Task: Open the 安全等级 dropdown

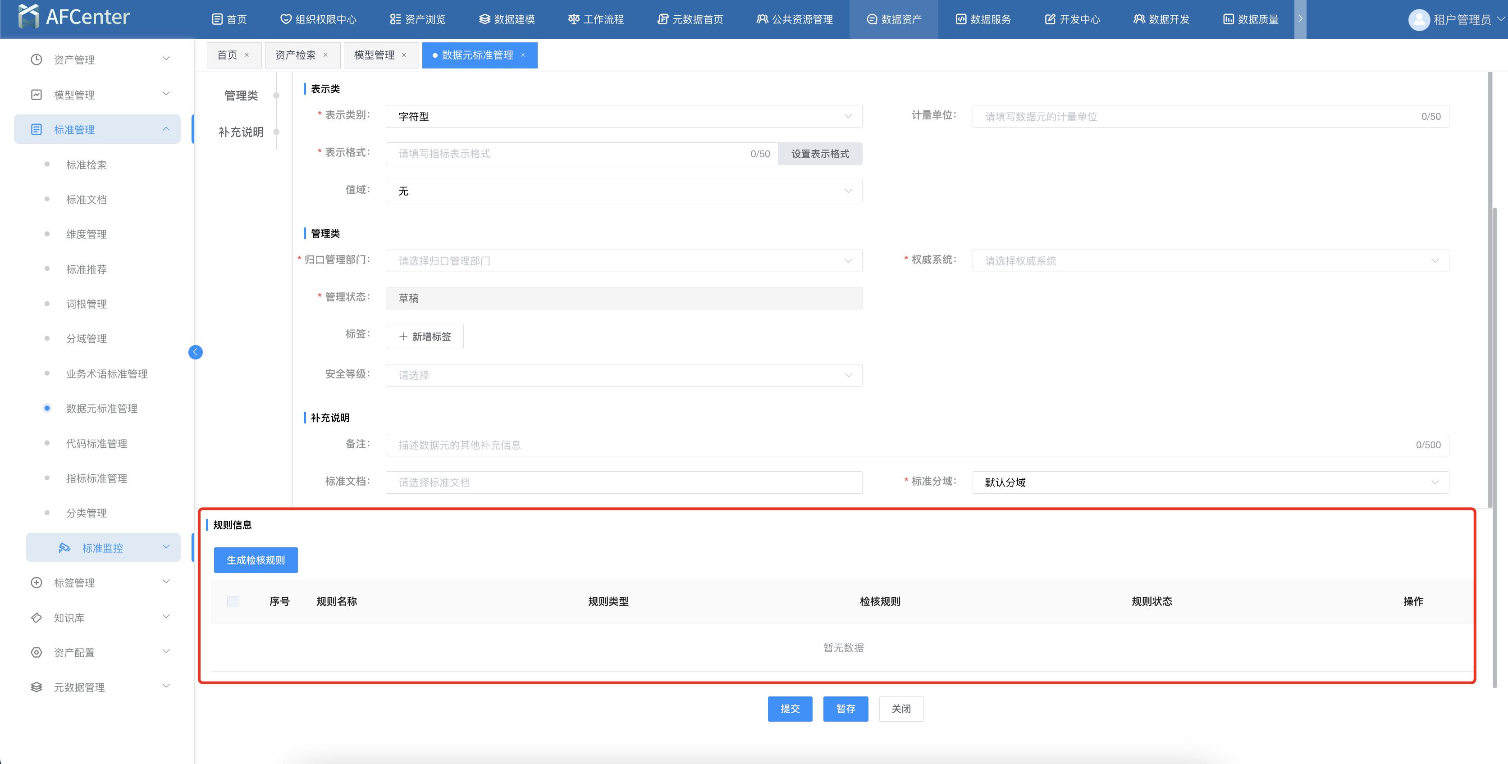Action: click(623, 375)
